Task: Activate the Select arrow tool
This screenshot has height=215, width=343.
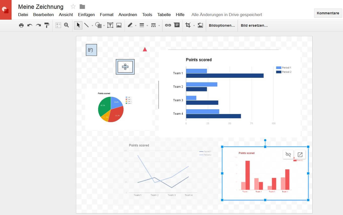Action: pos(78,25)
